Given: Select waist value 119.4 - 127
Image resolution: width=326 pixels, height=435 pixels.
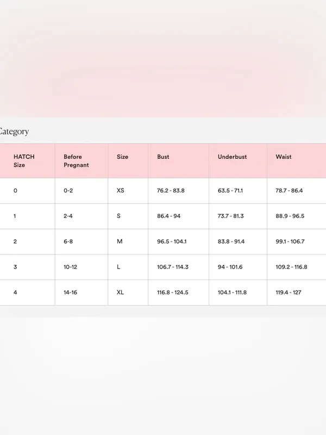Looking at the screenshot, I should coord(289,293).
